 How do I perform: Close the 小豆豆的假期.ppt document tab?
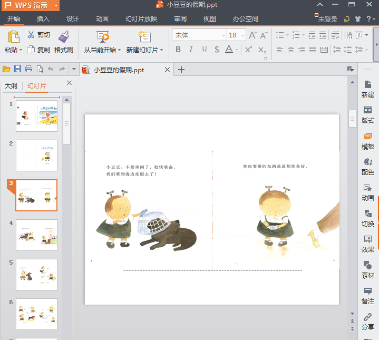pos(167,70)
